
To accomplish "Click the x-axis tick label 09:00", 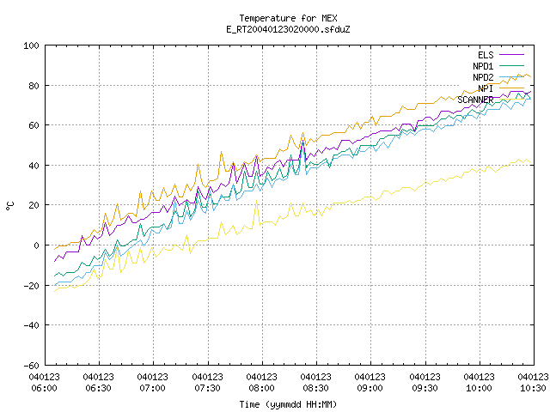I will coord(370,388).
